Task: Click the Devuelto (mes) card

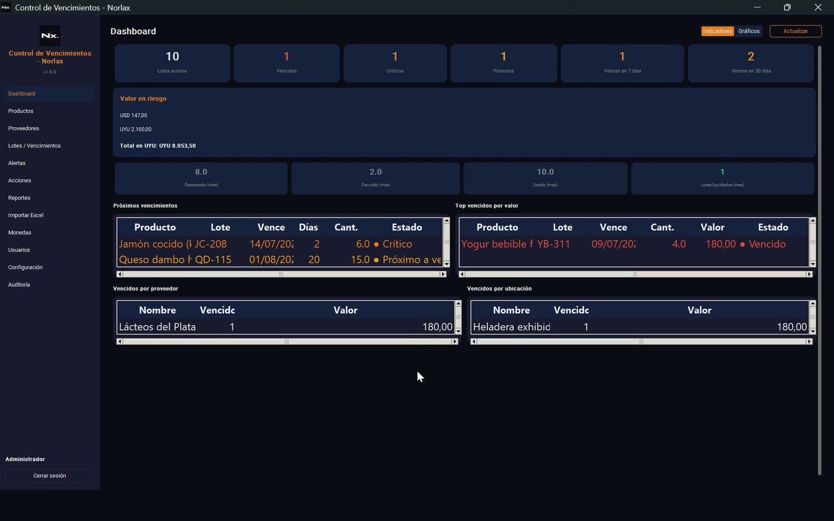Action: point(375,178)
